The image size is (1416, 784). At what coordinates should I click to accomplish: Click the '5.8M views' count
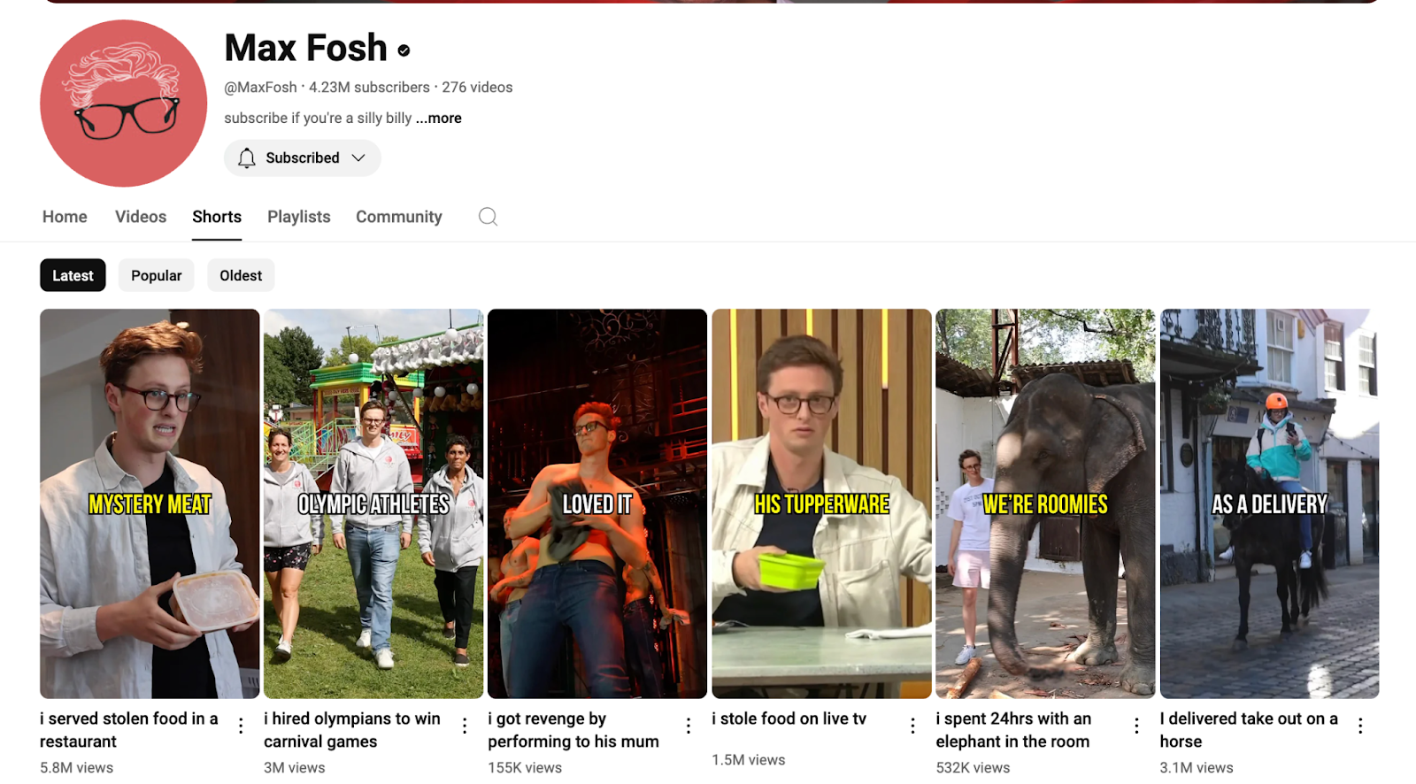(x=76, y=767)
